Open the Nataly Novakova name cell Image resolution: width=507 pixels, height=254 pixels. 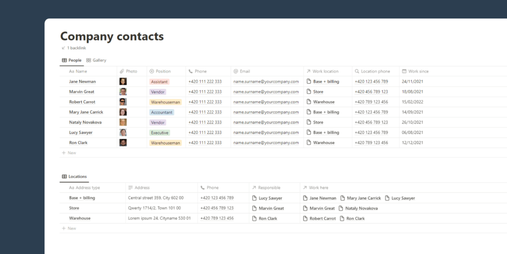(85, 122)
